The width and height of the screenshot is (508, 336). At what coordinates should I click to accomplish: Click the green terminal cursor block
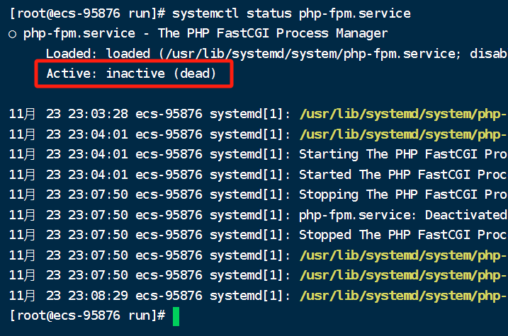click(x=176, y=316)
